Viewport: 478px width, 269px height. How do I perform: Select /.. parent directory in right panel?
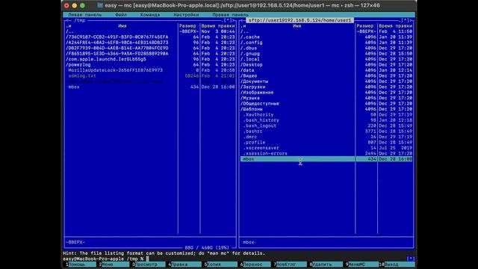pyautogui.click(x=326, y=31)
